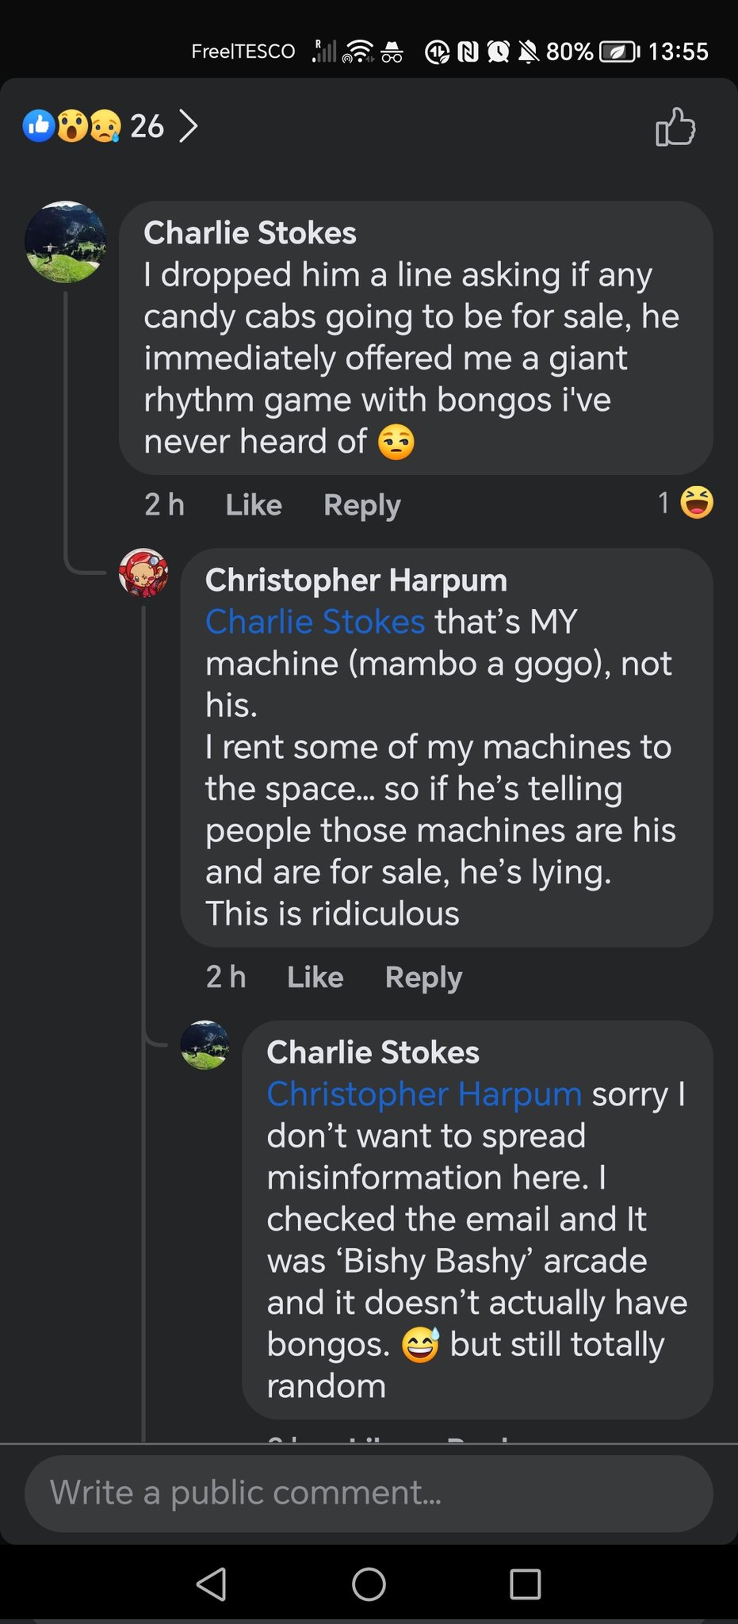Open Charlie Stokes' profile picture on first comment

click(65, 242)
